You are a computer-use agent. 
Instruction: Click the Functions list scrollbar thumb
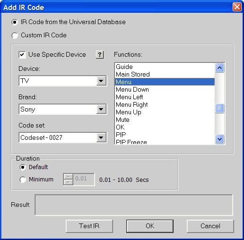pos(219,108)
